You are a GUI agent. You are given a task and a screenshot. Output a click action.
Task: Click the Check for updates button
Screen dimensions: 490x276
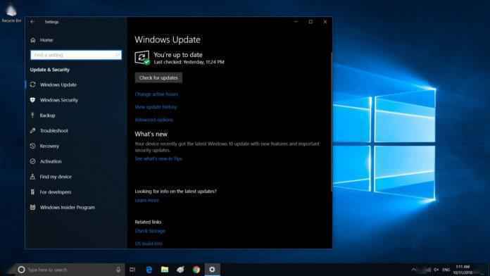pos(158,78)
